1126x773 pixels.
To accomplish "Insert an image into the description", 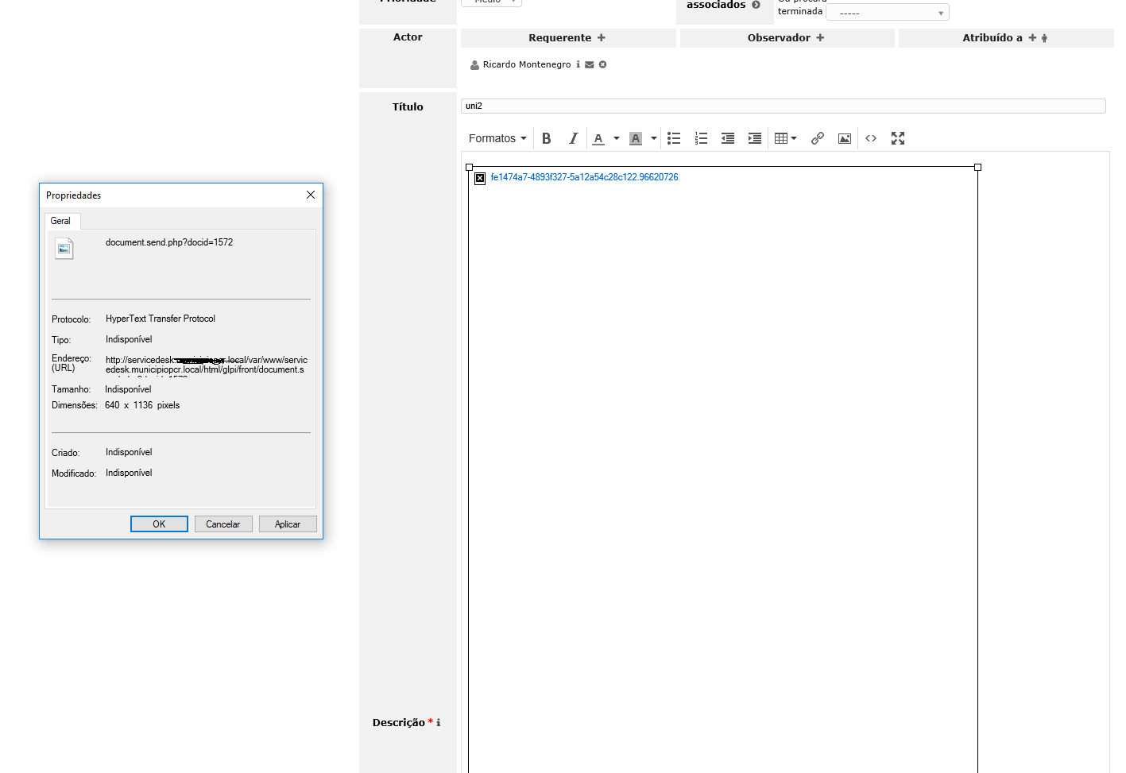I will [844, 137].
